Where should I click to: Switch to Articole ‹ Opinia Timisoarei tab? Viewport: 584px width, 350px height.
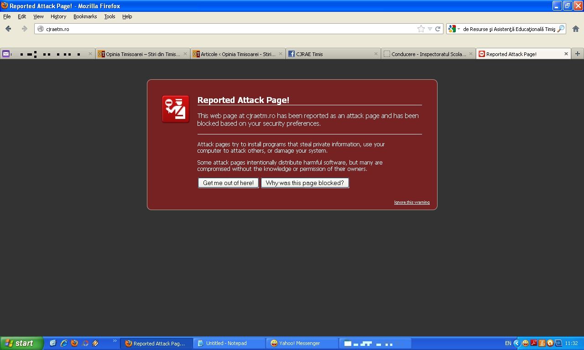click(x=238, y=54)
